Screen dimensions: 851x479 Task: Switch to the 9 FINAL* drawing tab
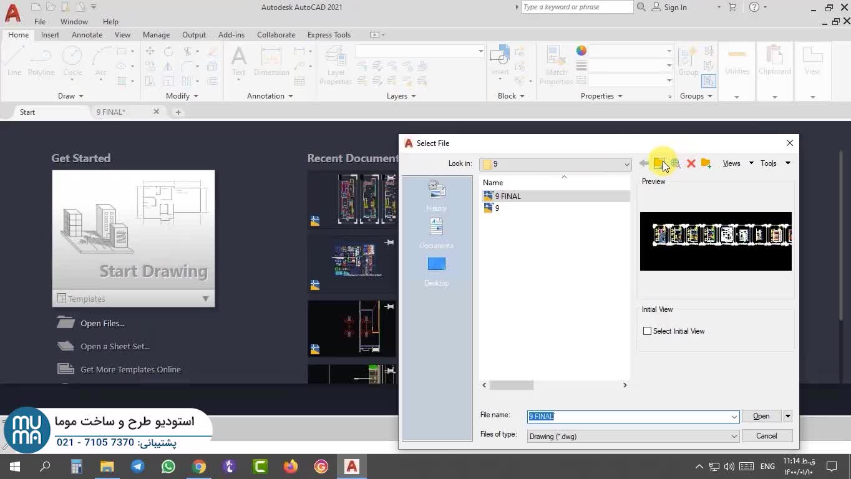[x=111, y=112]
